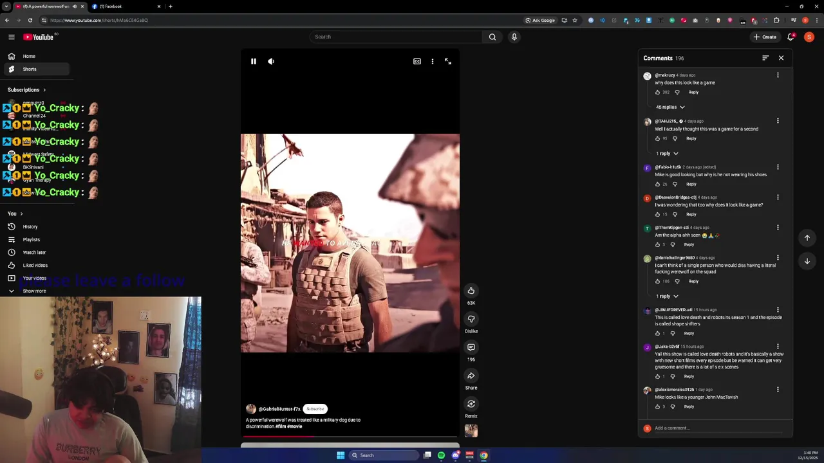The image size is (824, 463).
Task: Open the Short's more options menu
Action: tap(433, 62)
